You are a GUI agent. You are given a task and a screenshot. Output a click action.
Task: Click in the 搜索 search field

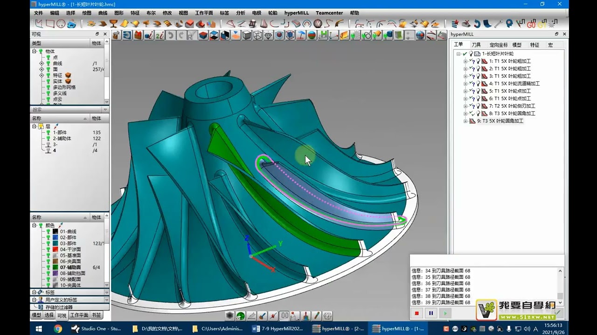pos(66,110)
